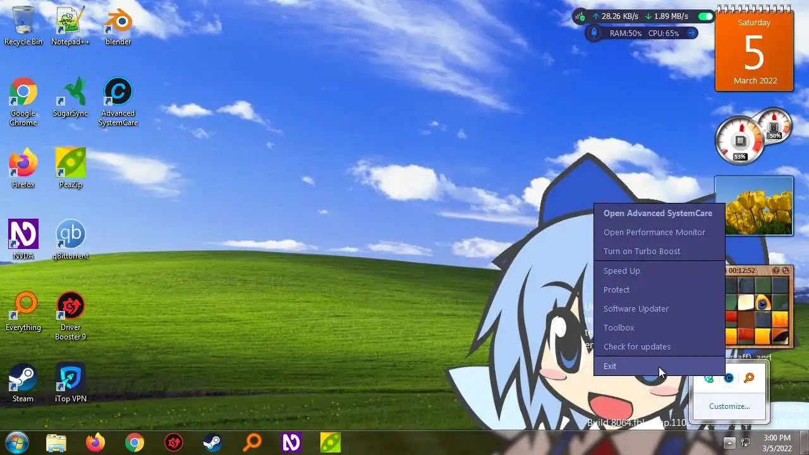The width and height of the screenshot is (809, 455).
Task: Open the Recycle Bin desktop icon
Action: 23,26
